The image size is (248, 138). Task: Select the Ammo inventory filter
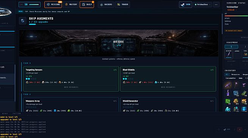pyautogui.click(x=240, y=78)
